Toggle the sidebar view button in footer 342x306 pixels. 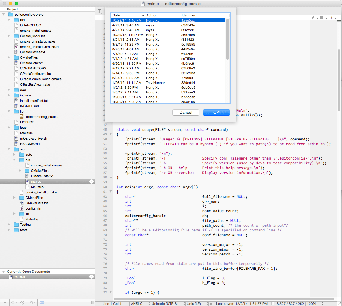tap(42, 302)
